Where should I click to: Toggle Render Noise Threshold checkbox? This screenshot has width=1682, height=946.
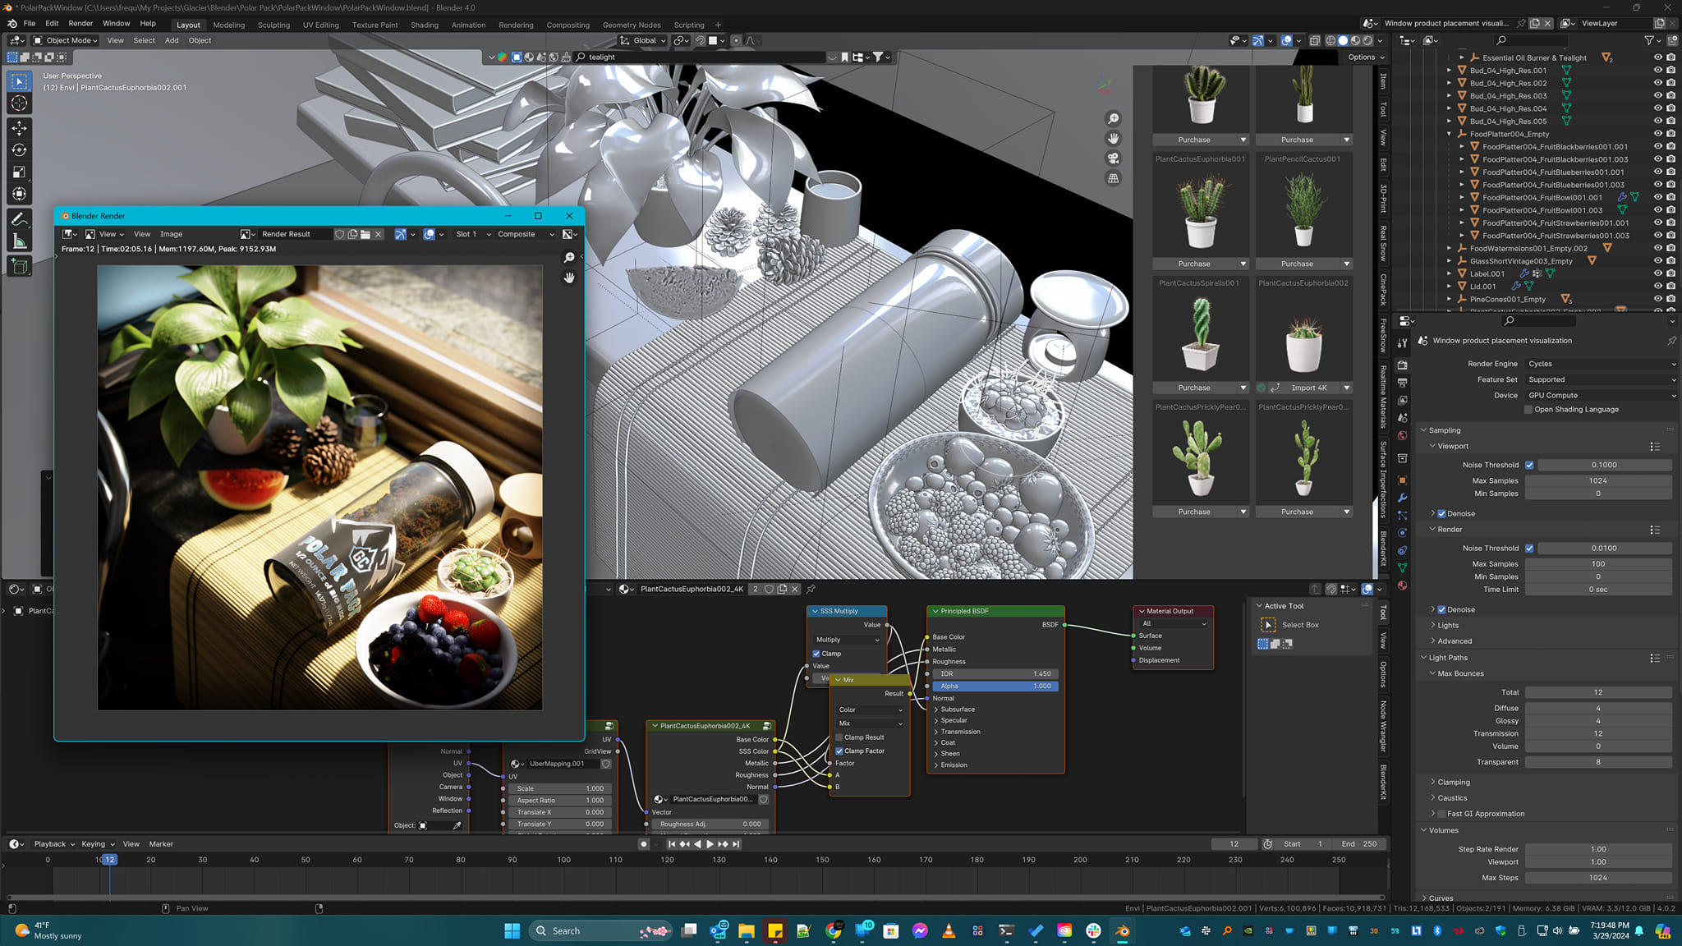pyautogui.click(x=1529, y=548)
